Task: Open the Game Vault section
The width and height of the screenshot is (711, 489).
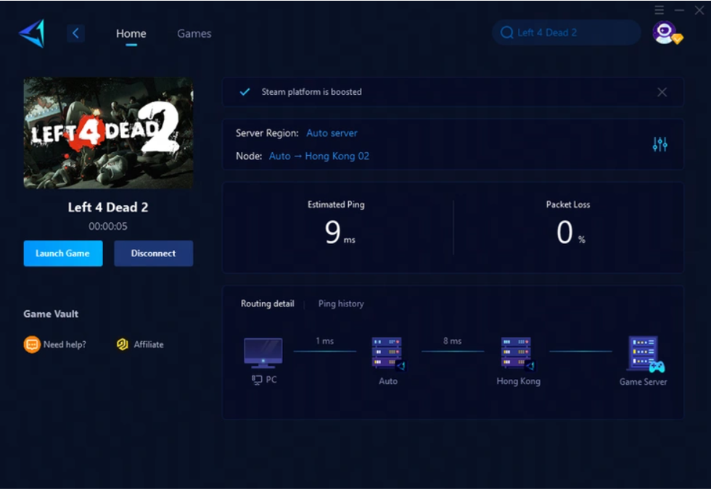Action: coord(51,314)
